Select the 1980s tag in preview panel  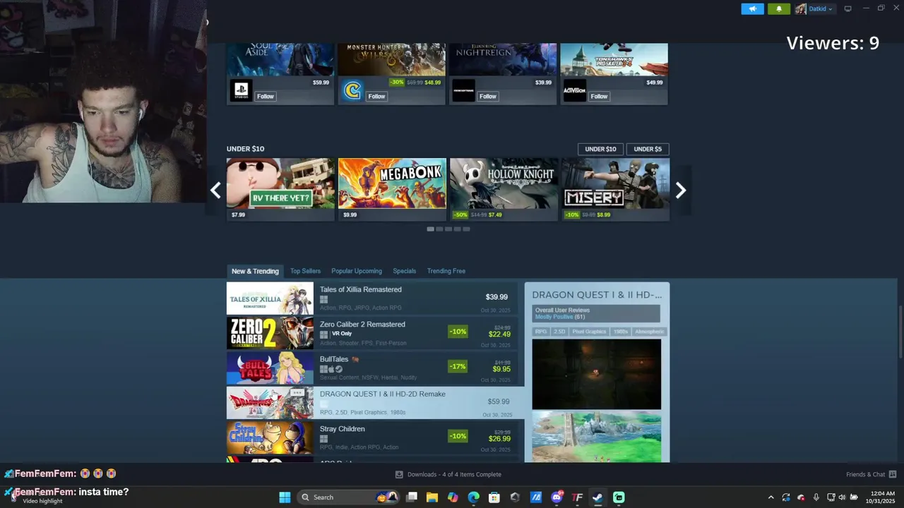621,332
